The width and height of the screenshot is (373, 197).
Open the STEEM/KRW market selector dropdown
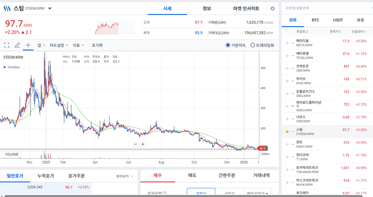coord(50,8)
